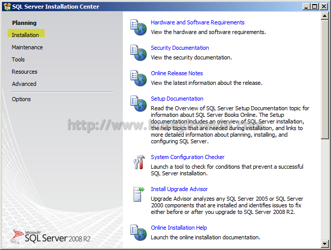Open the Installation section
Screen dimensions: 331x250
click(x=25, y=35)
